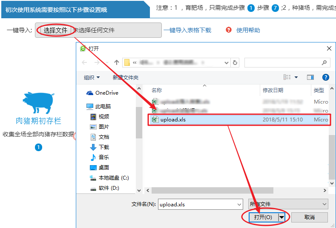Click 一键导入表格下载 link
This screenshot has height=228, width=336.
(187, 30)
